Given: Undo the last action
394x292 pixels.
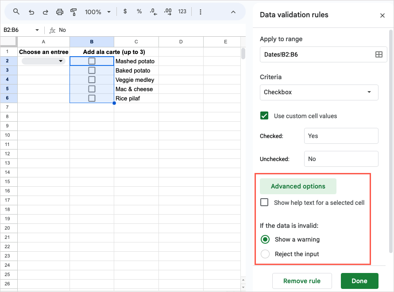Looking at the screenshot, I should (31, 12).
